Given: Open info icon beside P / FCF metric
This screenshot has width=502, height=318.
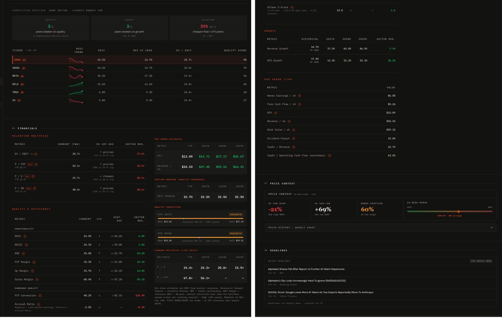Looking at the screenshot, I should click(x=36, y=164).
